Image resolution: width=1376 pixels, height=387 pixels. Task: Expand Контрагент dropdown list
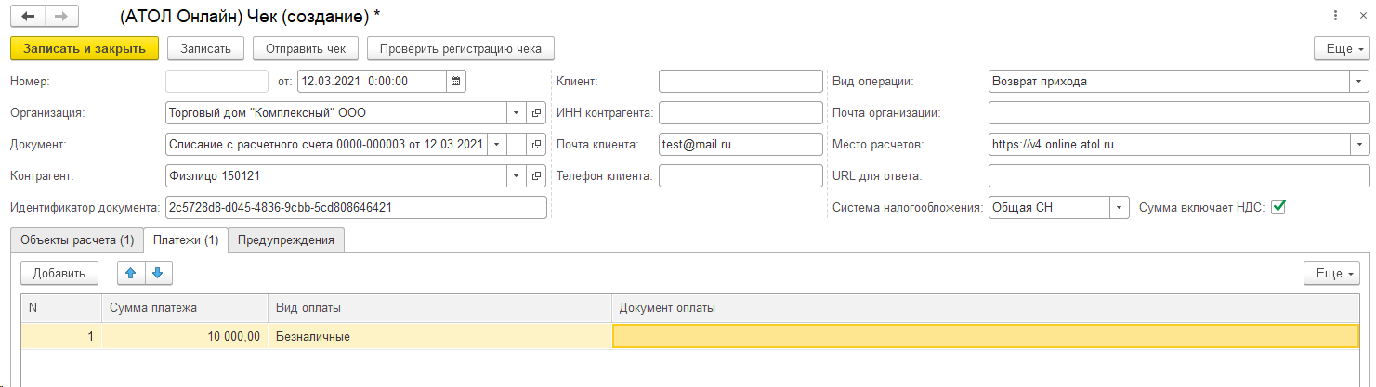point(517,175)
